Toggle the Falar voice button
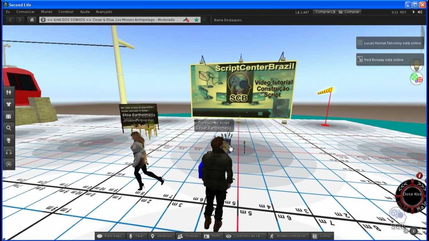This screenshot has width=429, height=241. [137, 236]
